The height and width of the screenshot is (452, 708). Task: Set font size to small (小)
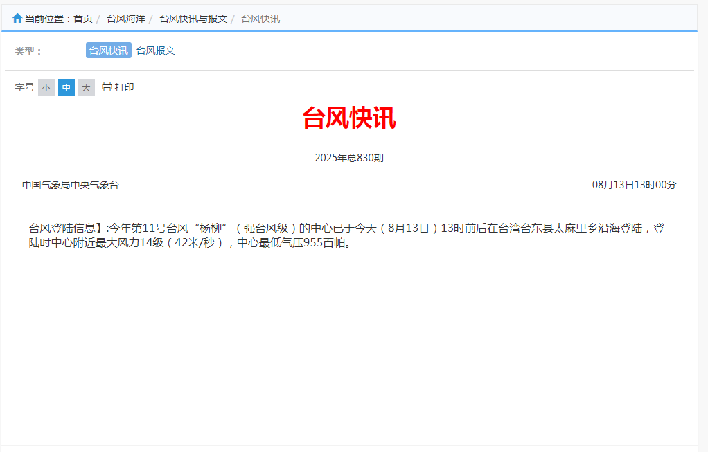pyautogui.click(x=46, y=87)
